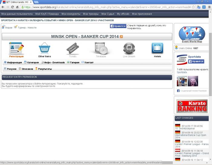212x165 pixels.
Task: Click Sportdata sidebar title link
Action: click(x=194, y=57)
